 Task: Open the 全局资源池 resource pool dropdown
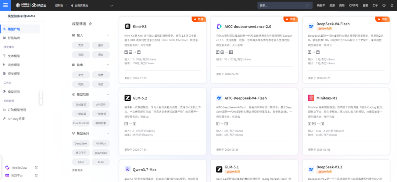point(92,5)
